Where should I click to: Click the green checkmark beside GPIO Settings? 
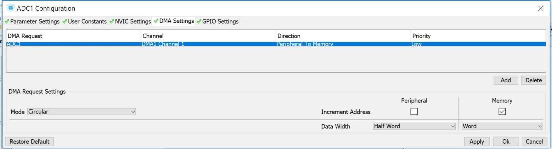199,21
